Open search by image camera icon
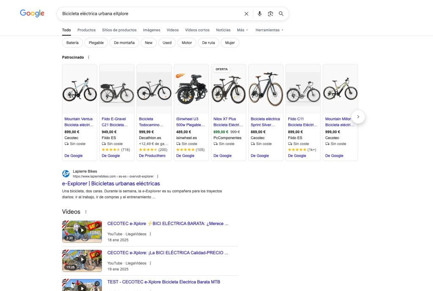The width and height of the screenshot is (433, 291). 271,14
